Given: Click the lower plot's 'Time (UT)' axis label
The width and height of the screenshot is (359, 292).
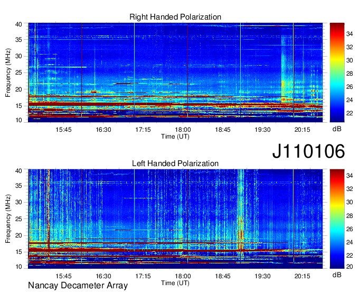Looking at the screenshot, I should (x=175, y=283).
